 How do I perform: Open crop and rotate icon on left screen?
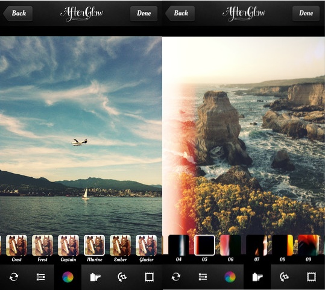pos(122,277)
